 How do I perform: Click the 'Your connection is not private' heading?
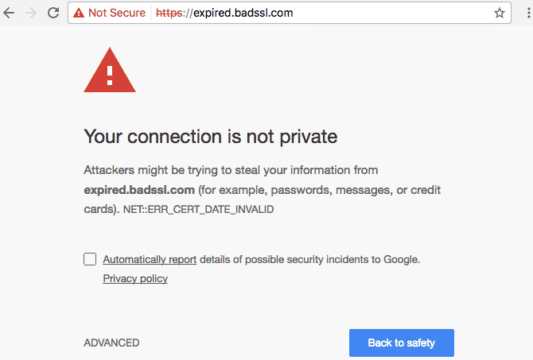click(x=211, y=137)
